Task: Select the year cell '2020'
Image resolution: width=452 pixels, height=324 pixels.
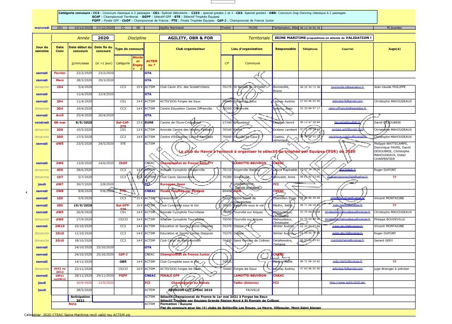Action: (x=103, y=38)
